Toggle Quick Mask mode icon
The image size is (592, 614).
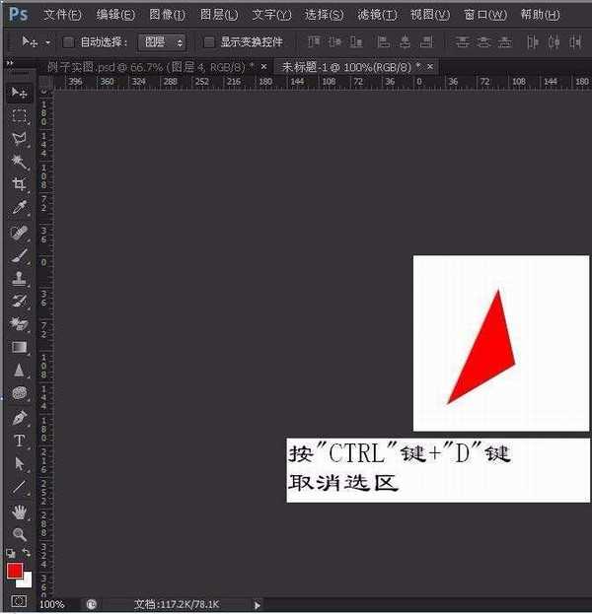coord(19,600)
